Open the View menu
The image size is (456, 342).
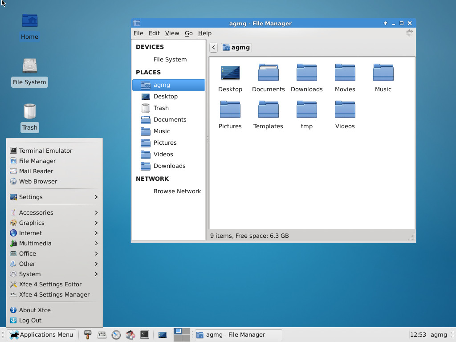pos(172,33)
